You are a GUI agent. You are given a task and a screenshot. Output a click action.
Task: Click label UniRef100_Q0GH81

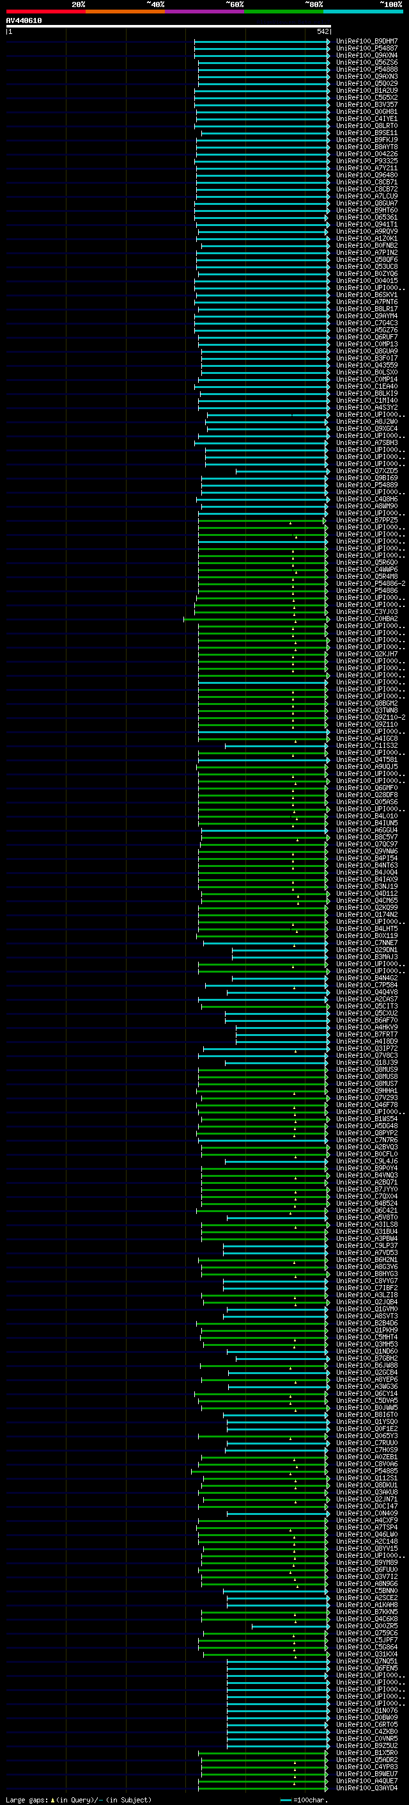point(367,111)
